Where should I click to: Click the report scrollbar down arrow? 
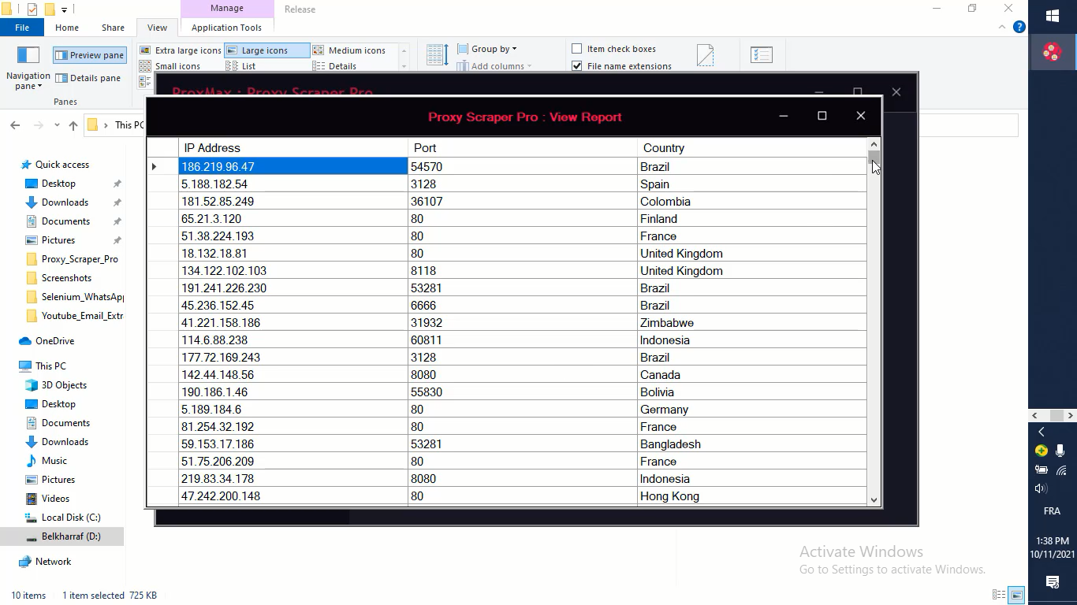click(874, 499)
